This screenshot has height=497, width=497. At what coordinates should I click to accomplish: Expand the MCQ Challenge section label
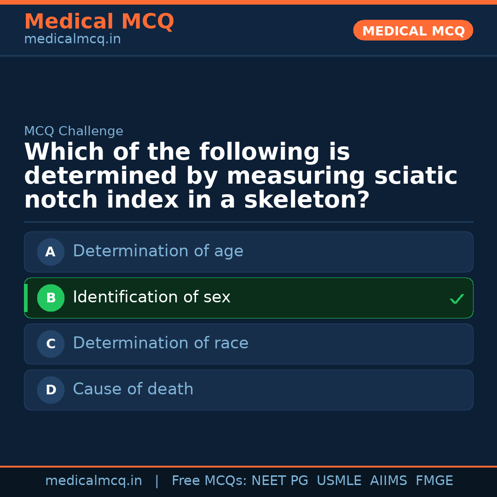coord(74,131)
